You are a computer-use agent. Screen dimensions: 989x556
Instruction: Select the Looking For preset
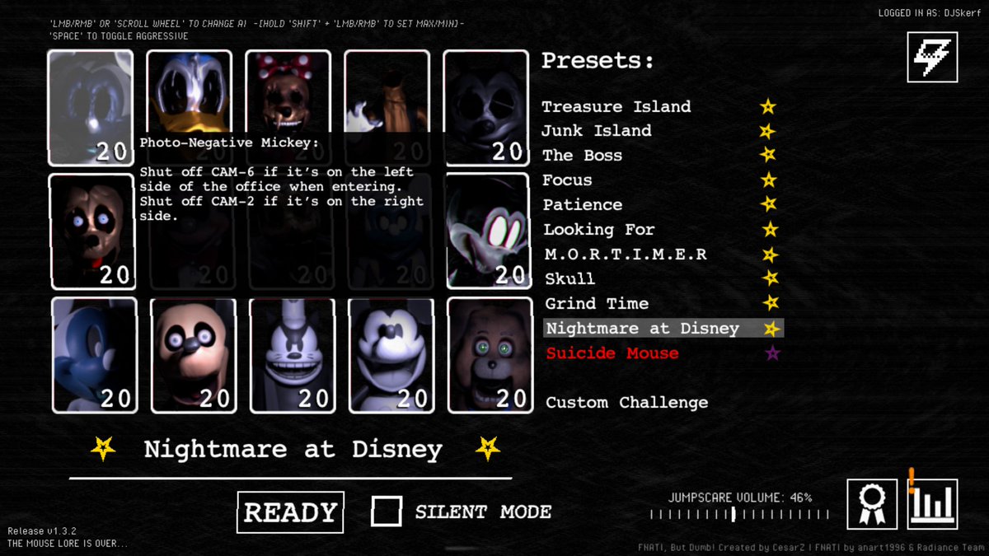(599, 229)
